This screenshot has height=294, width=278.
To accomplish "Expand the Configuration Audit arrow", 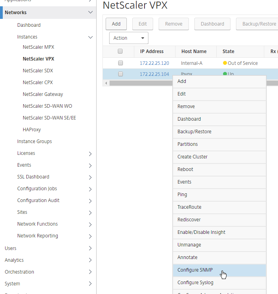I will pyautogui.click(x=90, y=201).
